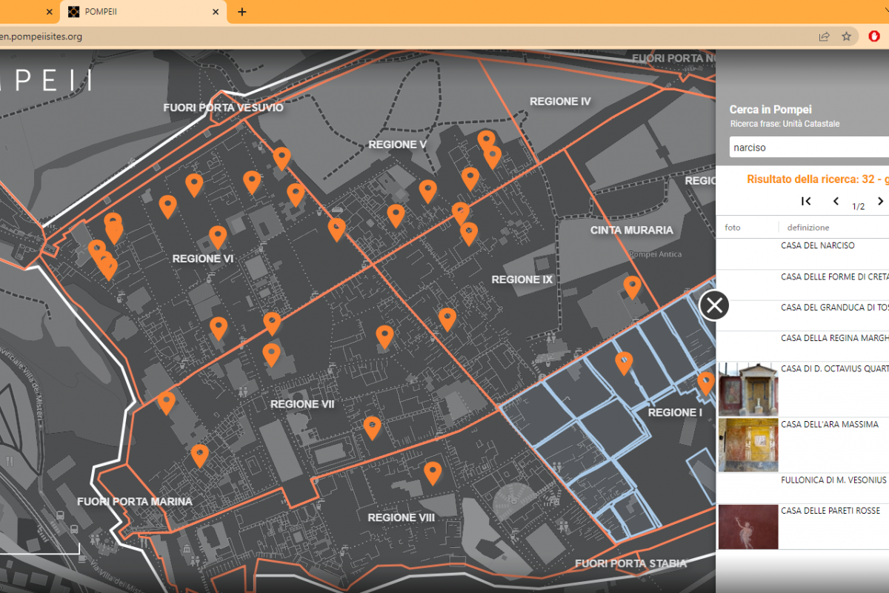The width and height of the screenshot is (889, 593).
Task: Click the REGIONE V map label
Action: pyautogui.click(x=397, y=145)
